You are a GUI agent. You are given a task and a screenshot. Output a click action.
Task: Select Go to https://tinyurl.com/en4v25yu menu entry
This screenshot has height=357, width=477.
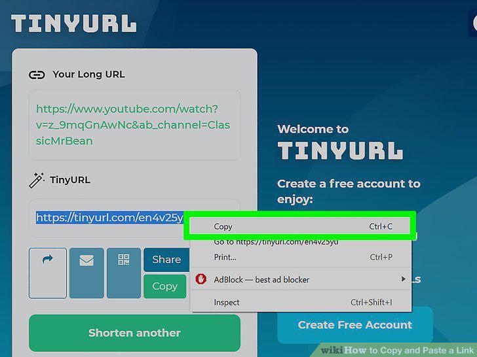(301, 242)
